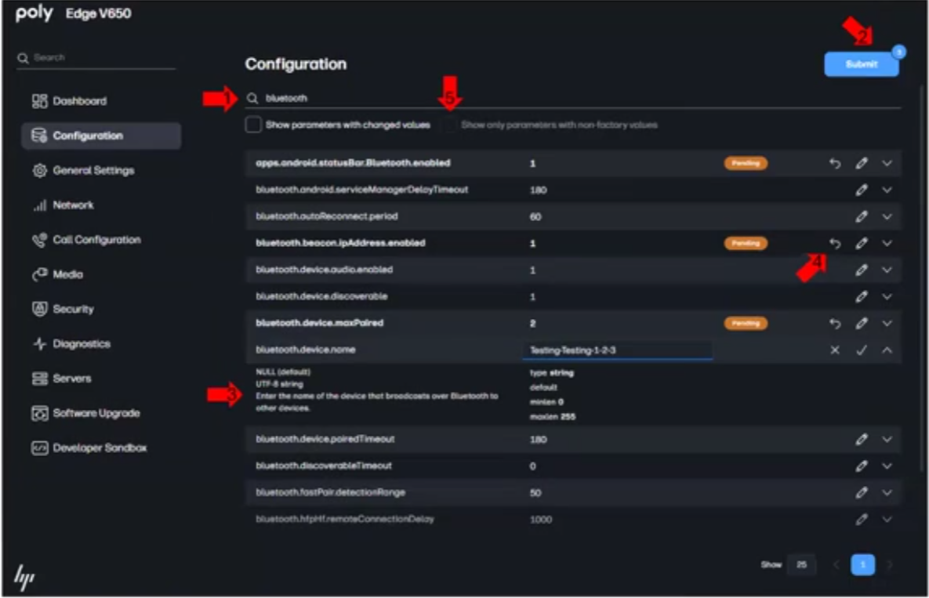Click the configuration search field containing bluetooth
Screen dimensions: 929x598
(573, 98)
